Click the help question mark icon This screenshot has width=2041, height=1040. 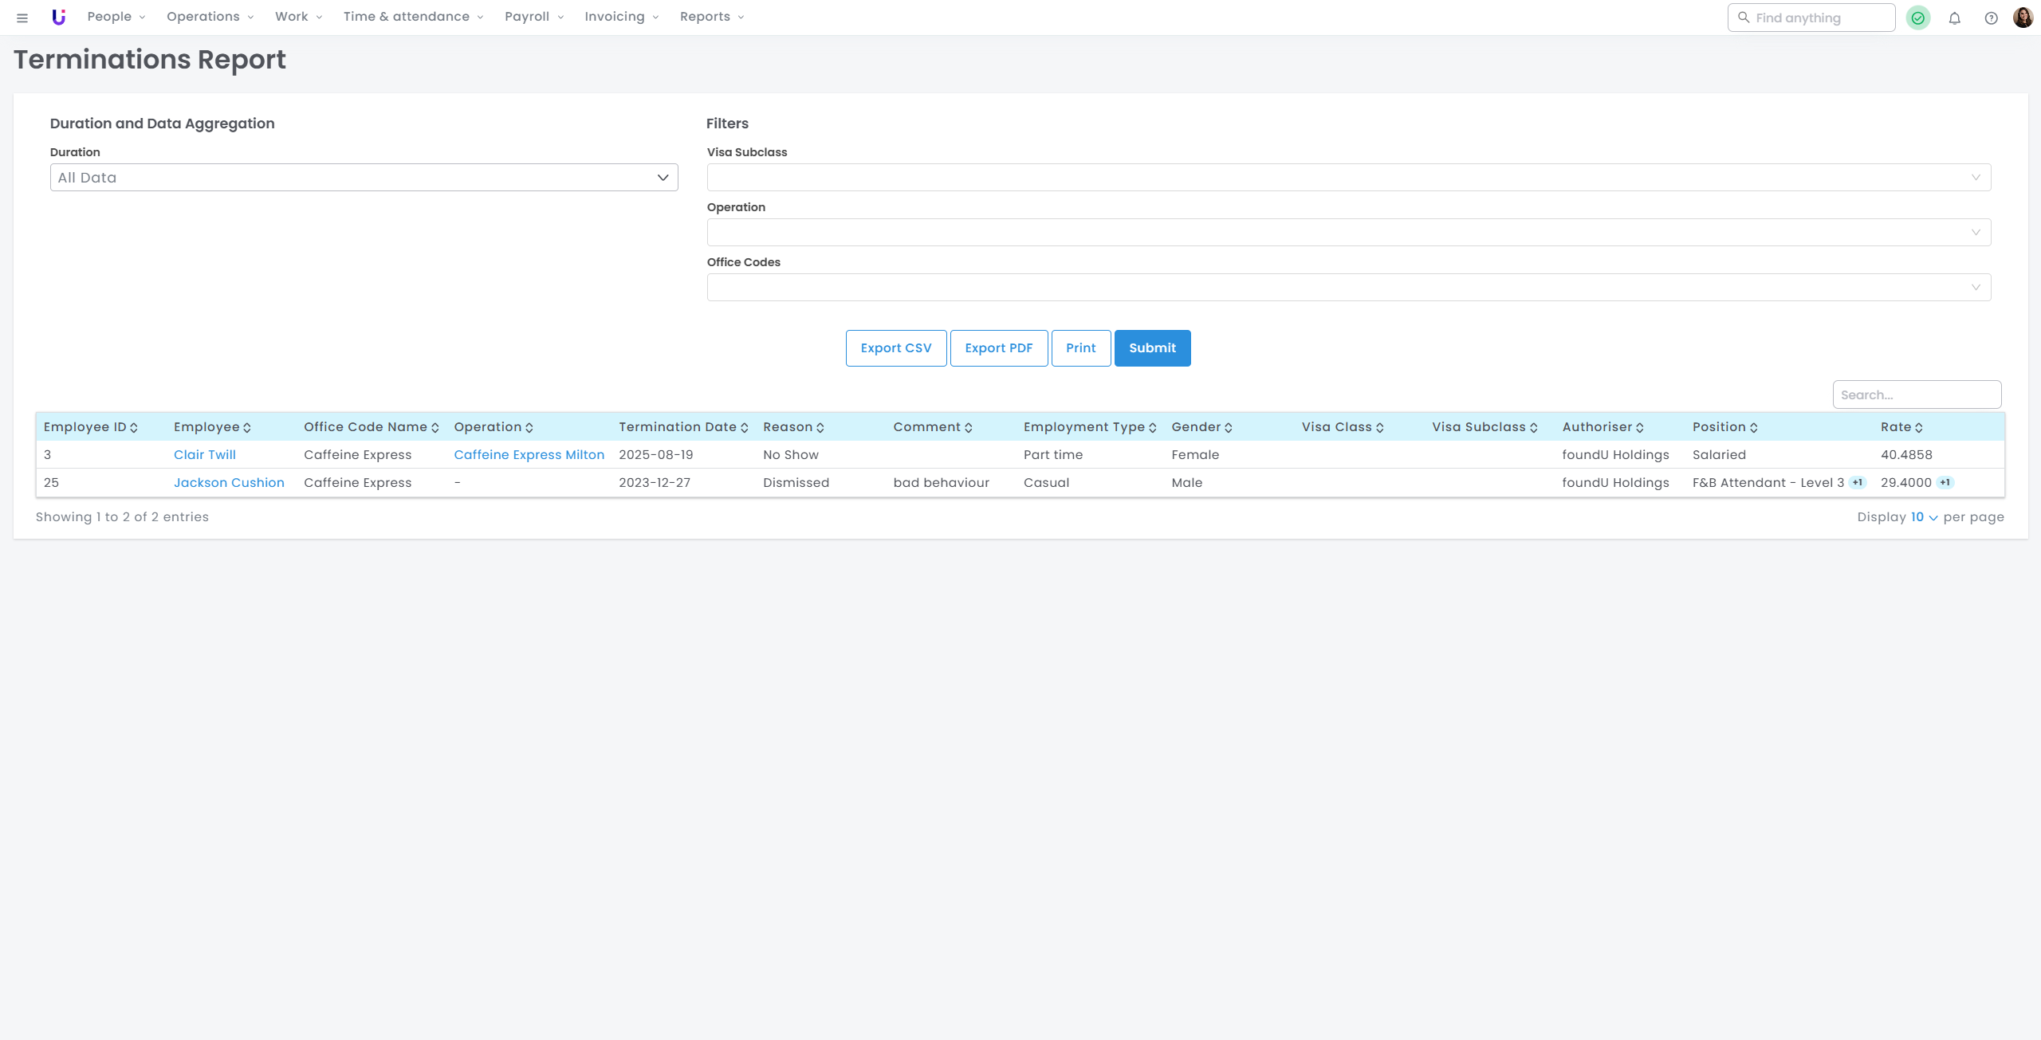pos(1991,18)
